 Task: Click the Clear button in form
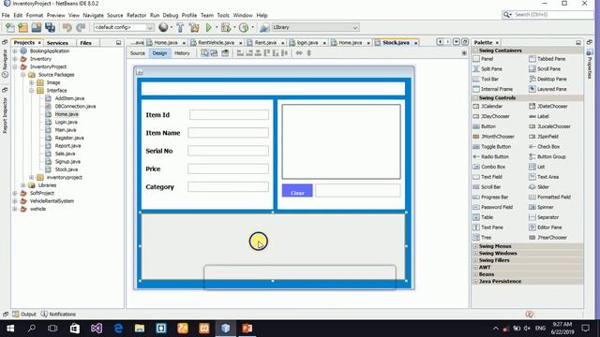click(x=297, y=191)
